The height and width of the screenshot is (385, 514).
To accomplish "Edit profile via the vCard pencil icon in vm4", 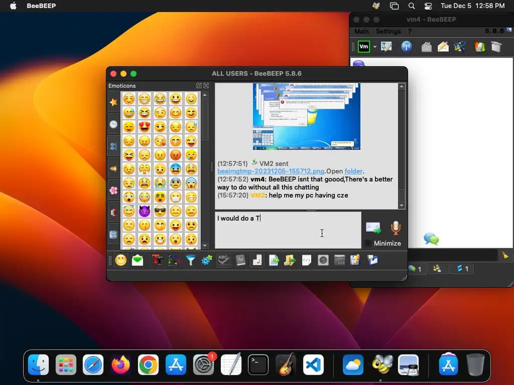I will pyautogui.click(x=387, y=47).
